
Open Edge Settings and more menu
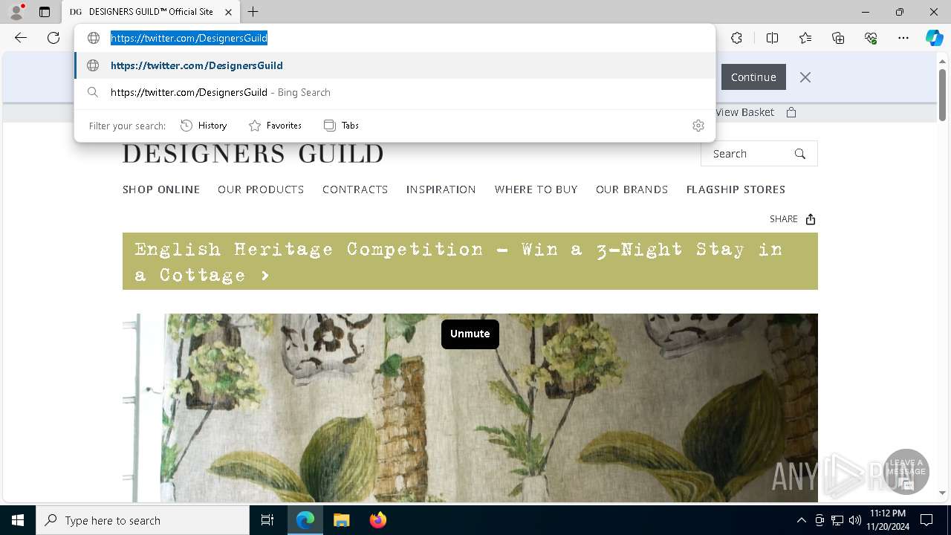point(903,38)
